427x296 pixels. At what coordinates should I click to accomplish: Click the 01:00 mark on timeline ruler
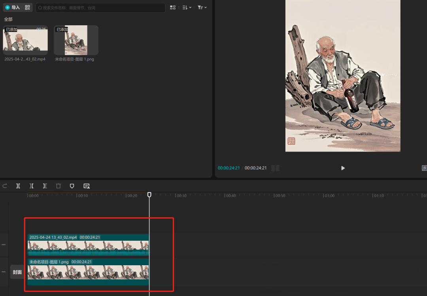329,196
